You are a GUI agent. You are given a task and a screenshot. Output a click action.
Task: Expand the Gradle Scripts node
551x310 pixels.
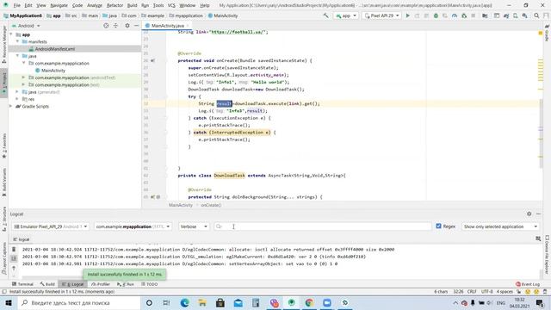(x=11, y=106)
